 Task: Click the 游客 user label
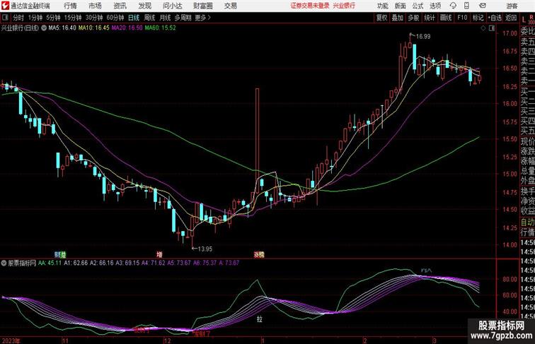(x=512, y=6)
